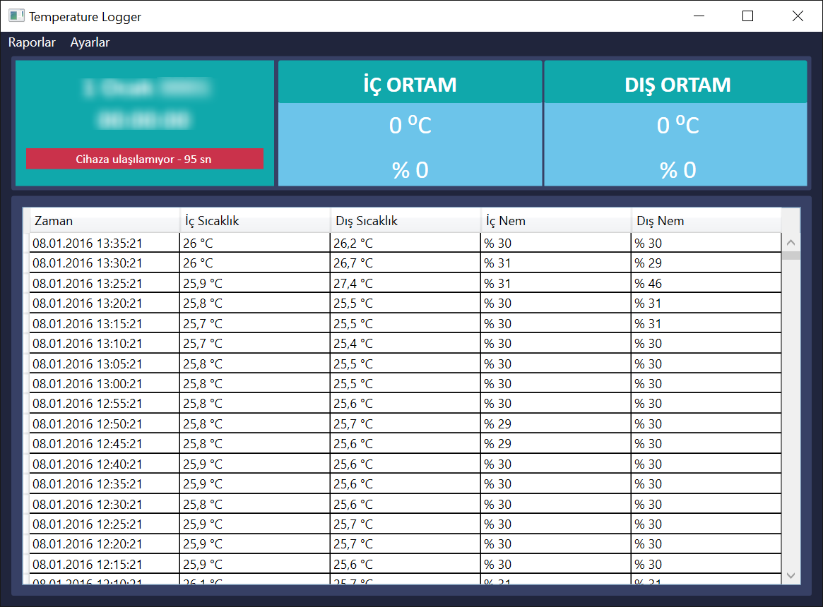
Task: Select the row with 27,4 °C outside temperature
Action: 405,284
